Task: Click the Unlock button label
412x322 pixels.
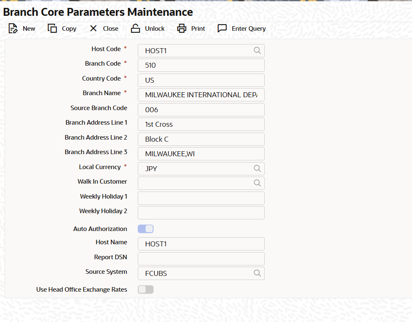Action: pyautogui.click(x=155, y=28)
